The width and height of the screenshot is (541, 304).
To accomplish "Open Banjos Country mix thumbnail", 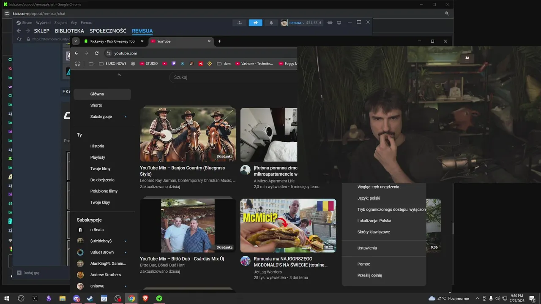I will [x=188, y=135].
